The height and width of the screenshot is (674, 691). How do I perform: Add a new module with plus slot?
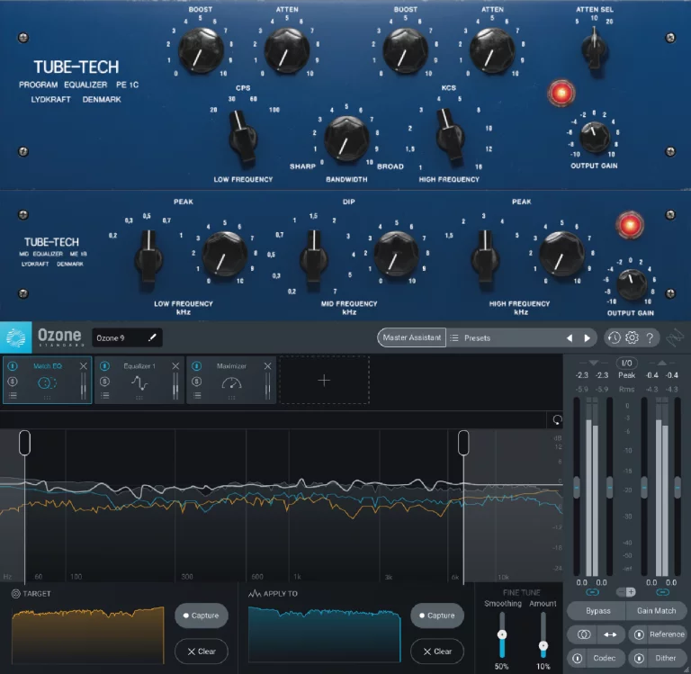point(324,380)
